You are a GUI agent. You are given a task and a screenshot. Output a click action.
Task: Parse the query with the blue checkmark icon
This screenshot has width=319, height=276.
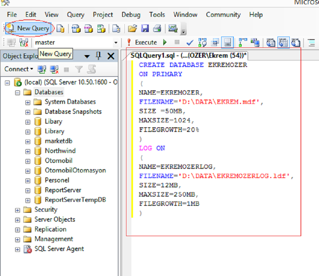[x=190, y=43]
